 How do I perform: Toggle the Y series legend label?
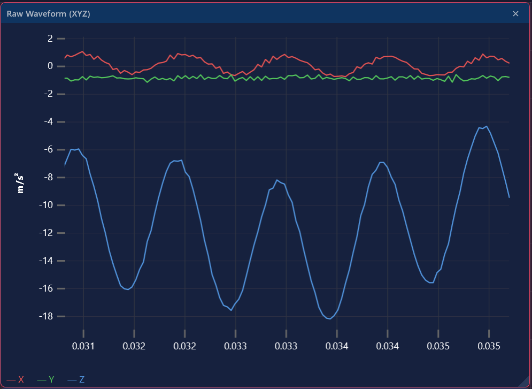tap(51, 379)
